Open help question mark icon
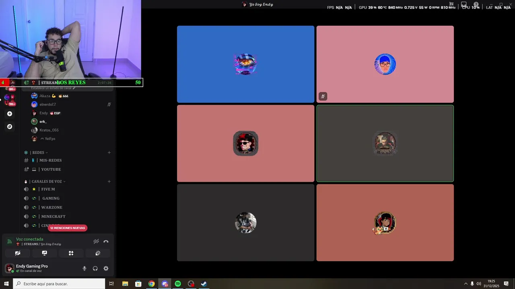Viewport: 515px width, 289px height. (476, 4)
